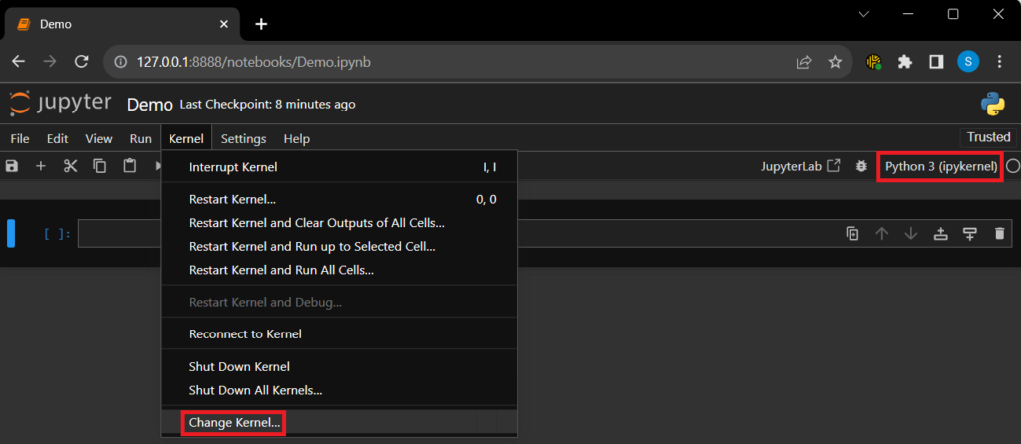Click the Save notebook icon
The image size is (1021, 444).
pyautogui.click(x=12, y=166)
